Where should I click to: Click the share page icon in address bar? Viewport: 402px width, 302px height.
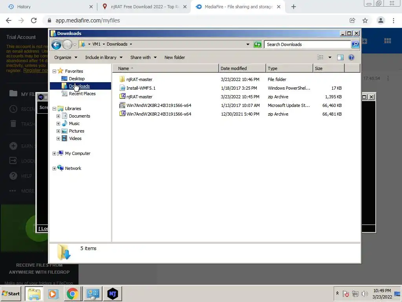pyautogui.click(x=352, y=20)
